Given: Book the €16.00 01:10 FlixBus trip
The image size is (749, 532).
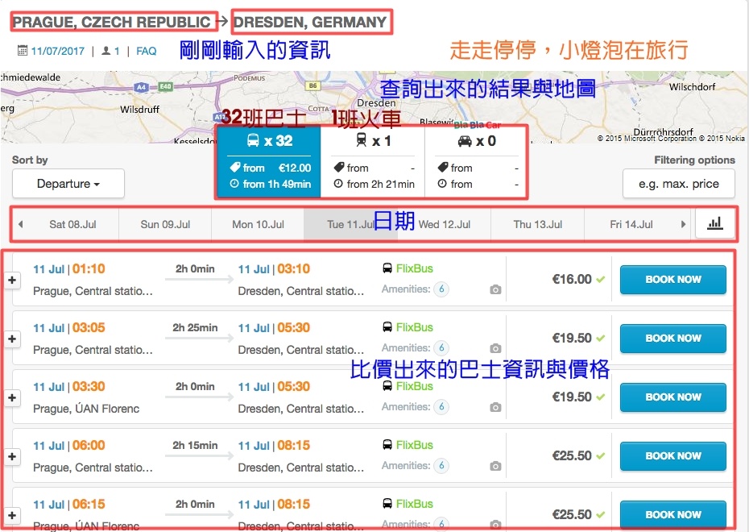Looking at the screenshot, I should tap(673, 280).
